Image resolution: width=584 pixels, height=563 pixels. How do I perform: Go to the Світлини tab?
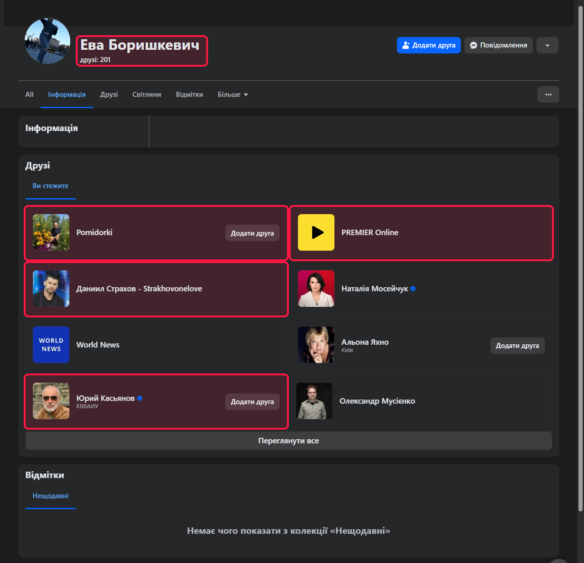tap(147, 95)
